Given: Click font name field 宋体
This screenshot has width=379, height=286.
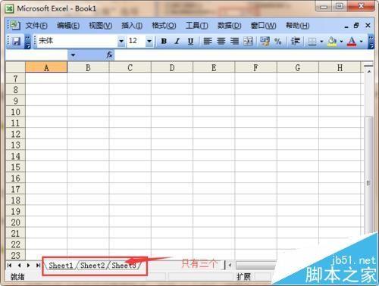Looking at the screenshot, I should 77,41.
